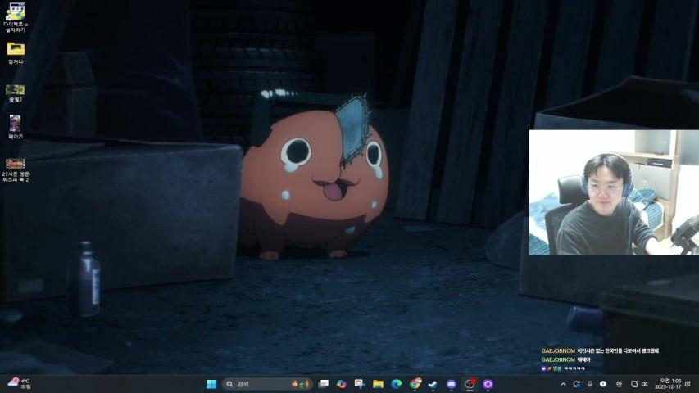Open the network and volume quick settings

638,384
